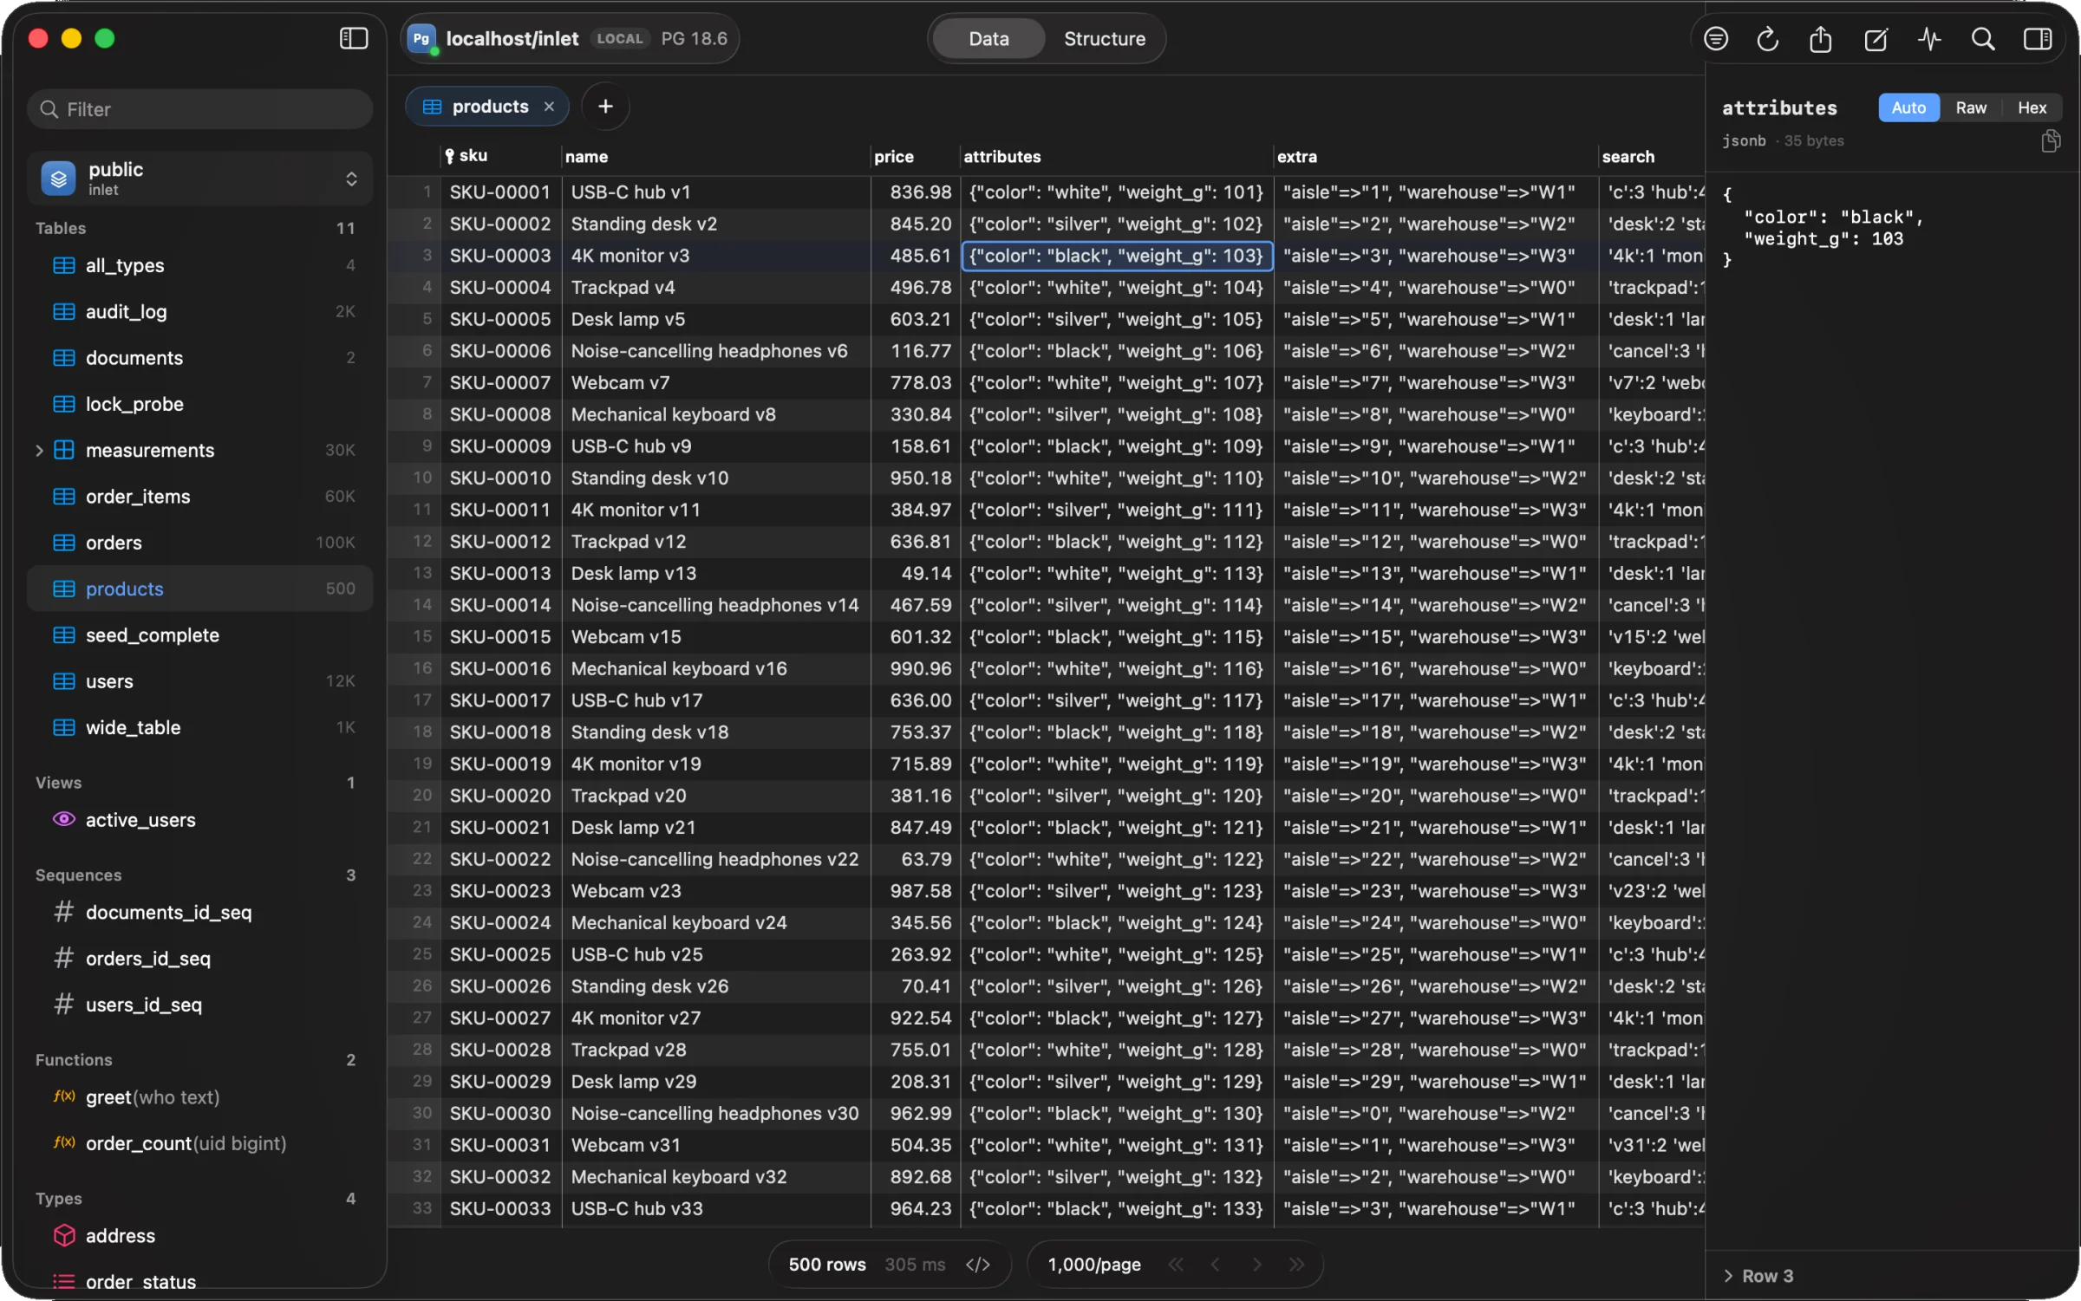Go to the previous page arrow
This screenshot has width=2081, height=1301.
coord(1216,1264)
